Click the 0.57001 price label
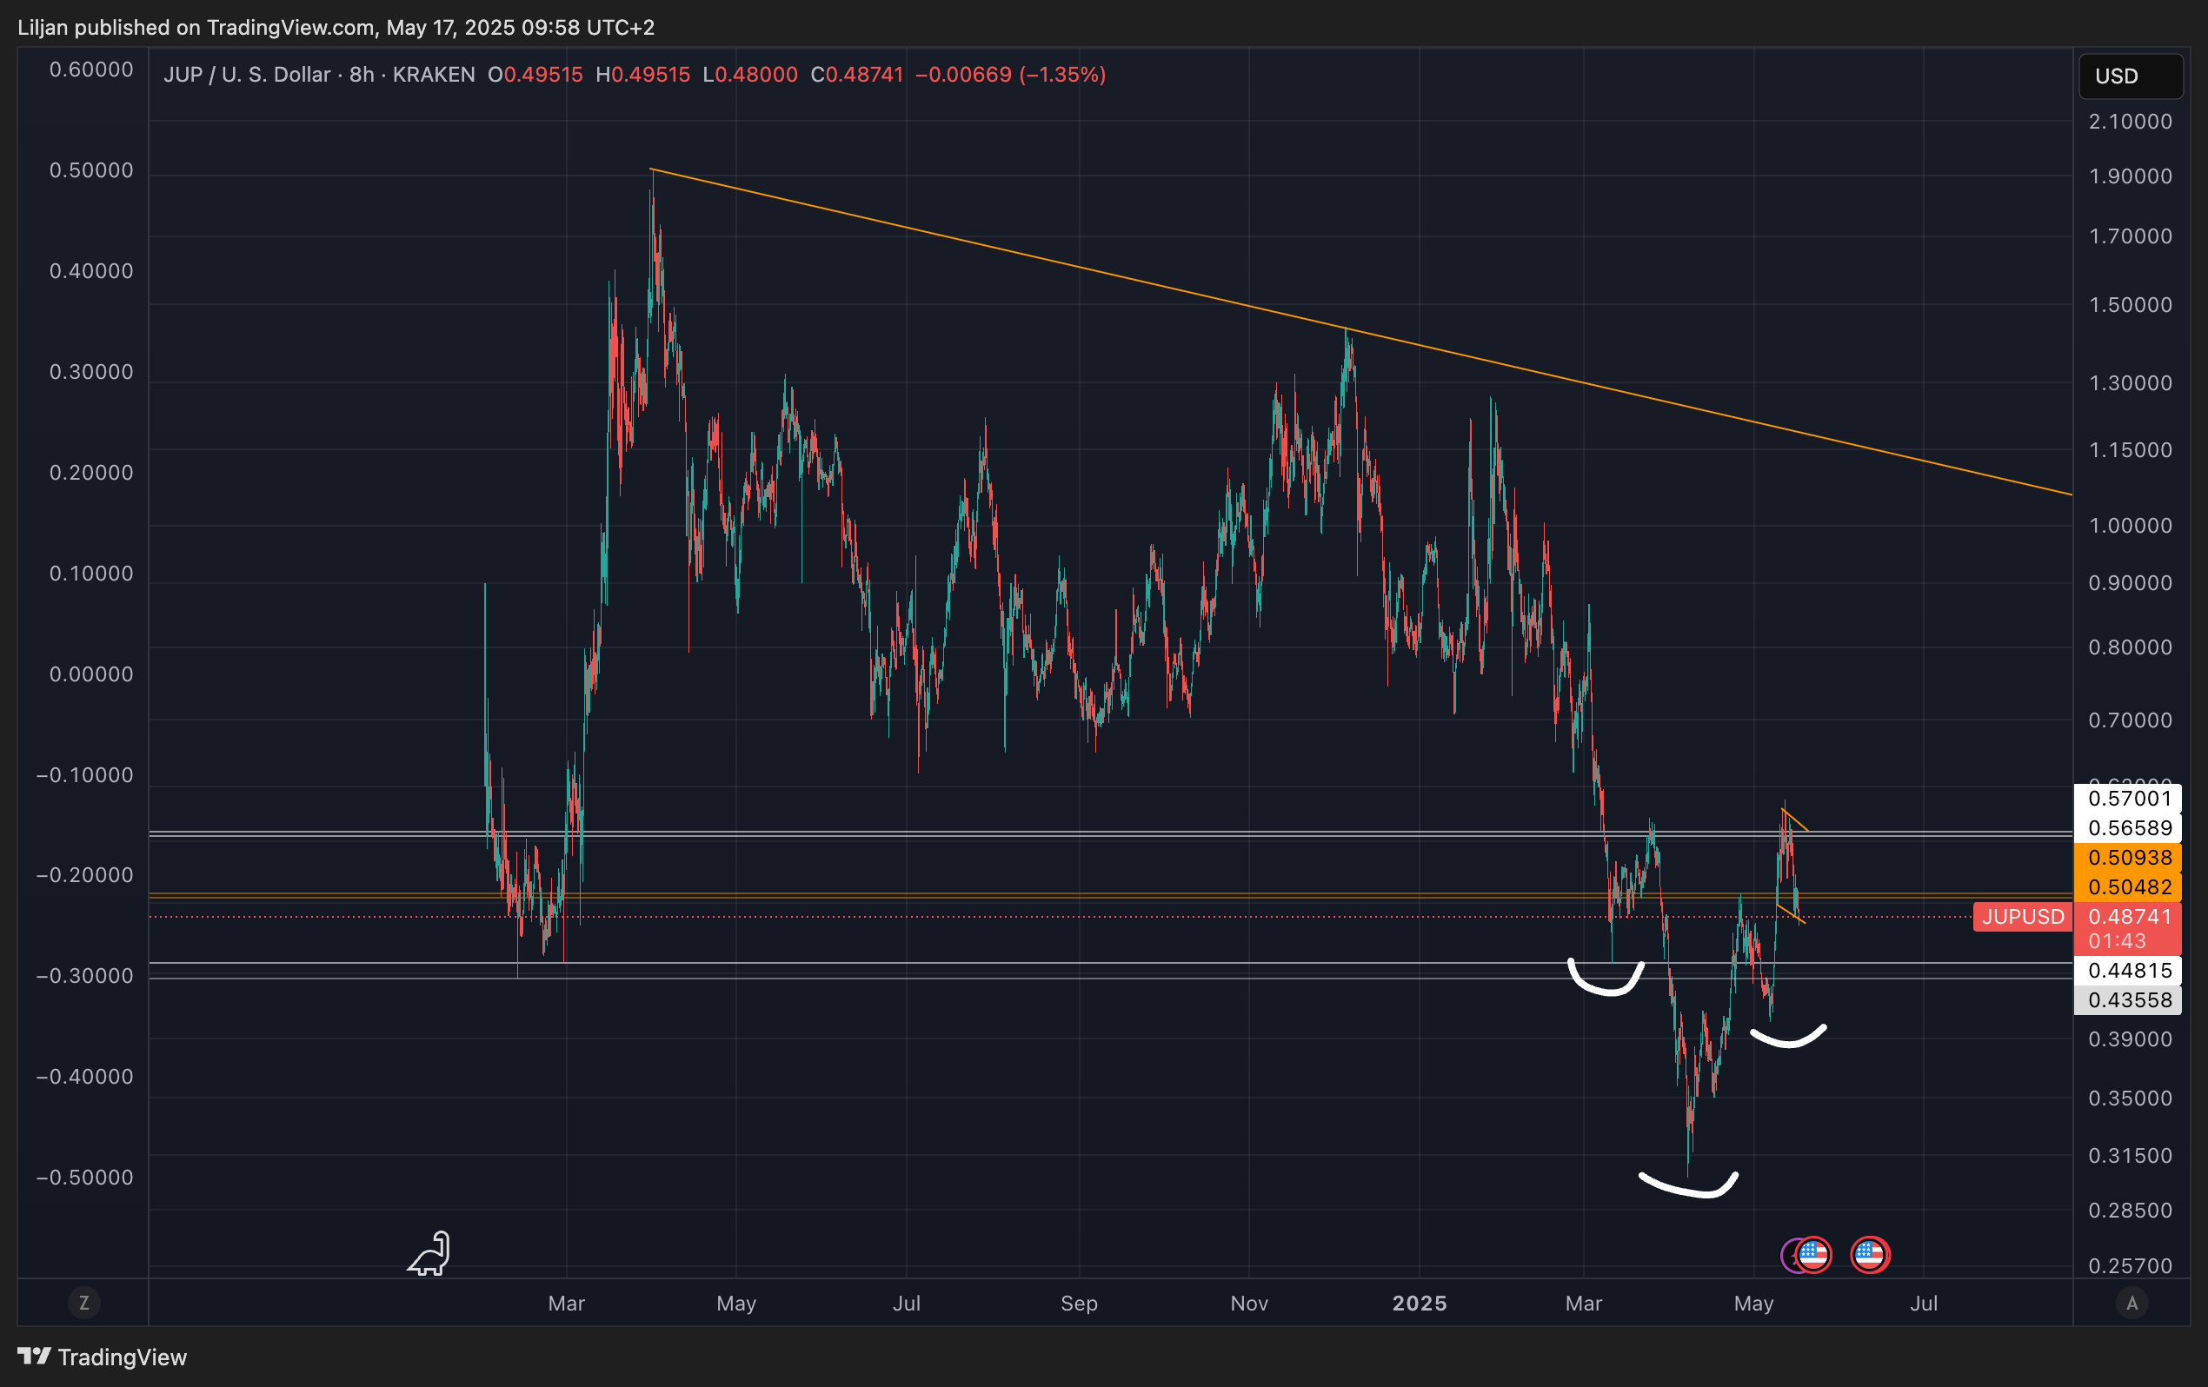Viewport: 2208px width, 1387px height. coord(2128,799)
